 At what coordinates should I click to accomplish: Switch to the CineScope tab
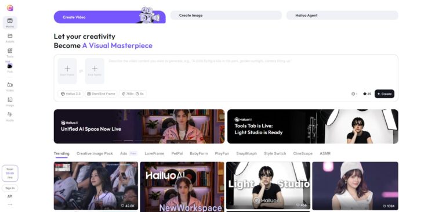click(303, 153)
